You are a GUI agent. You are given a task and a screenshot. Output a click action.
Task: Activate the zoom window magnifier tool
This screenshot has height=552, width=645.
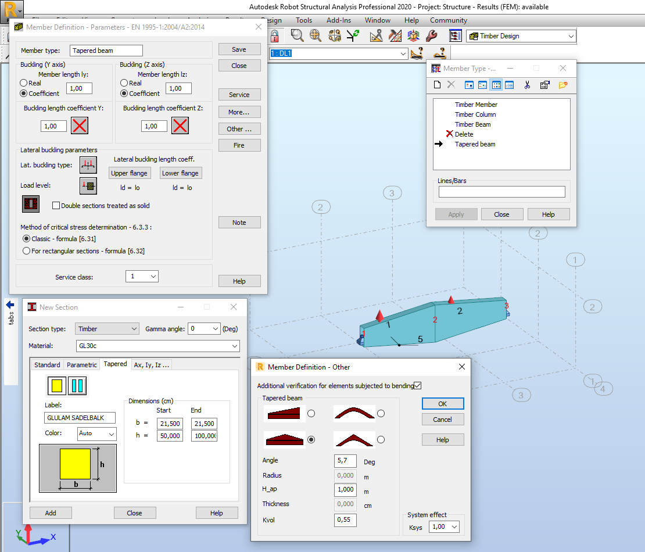(297, 36)
